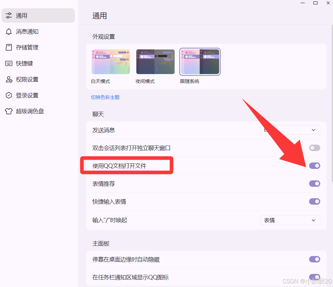Click the vertical scrollbar of settings
Viewport: 333px width, 287px height.
[x=332, y=103]
